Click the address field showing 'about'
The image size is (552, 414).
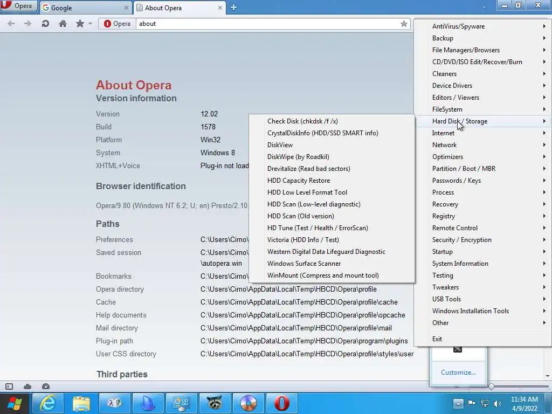267,24
